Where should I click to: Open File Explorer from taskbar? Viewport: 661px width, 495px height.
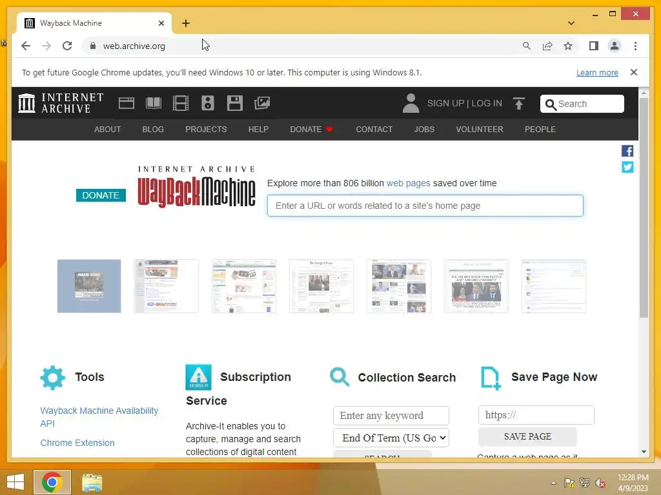point(92,482)
